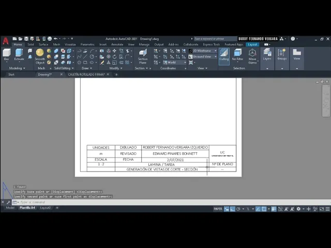Image resolution: width=331 pixels, height=248 pixels.
Task: Switch to the Annotate ribbon tab
Action: coord(117,44)
